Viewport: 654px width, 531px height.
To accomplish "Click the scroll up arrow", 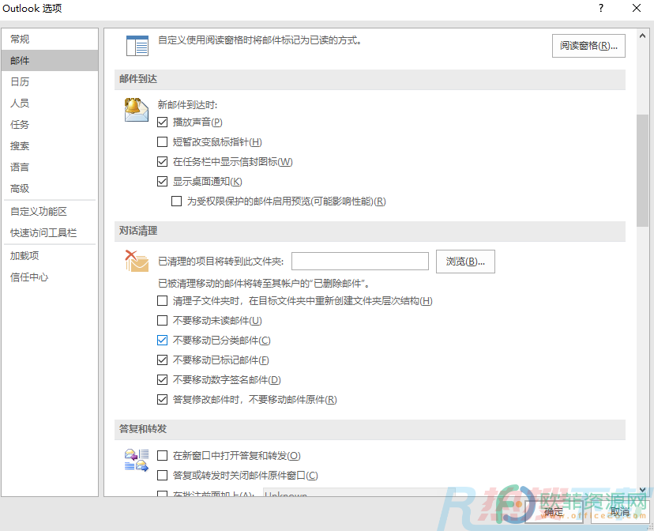I will coord(642,36).
